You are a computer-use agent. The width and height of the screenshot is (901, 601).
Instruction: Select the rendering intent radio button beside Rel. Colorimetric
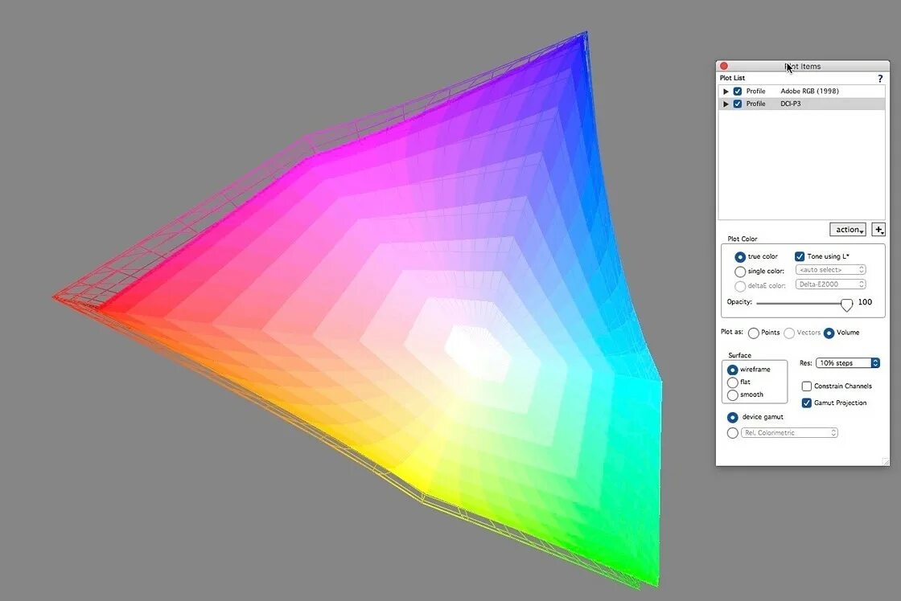[x=732, y=433]
